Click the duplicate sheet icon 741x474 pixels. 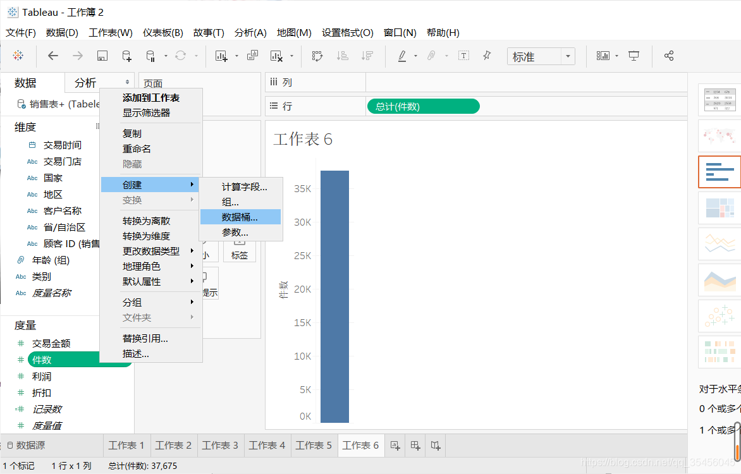(x=253, y=56)
